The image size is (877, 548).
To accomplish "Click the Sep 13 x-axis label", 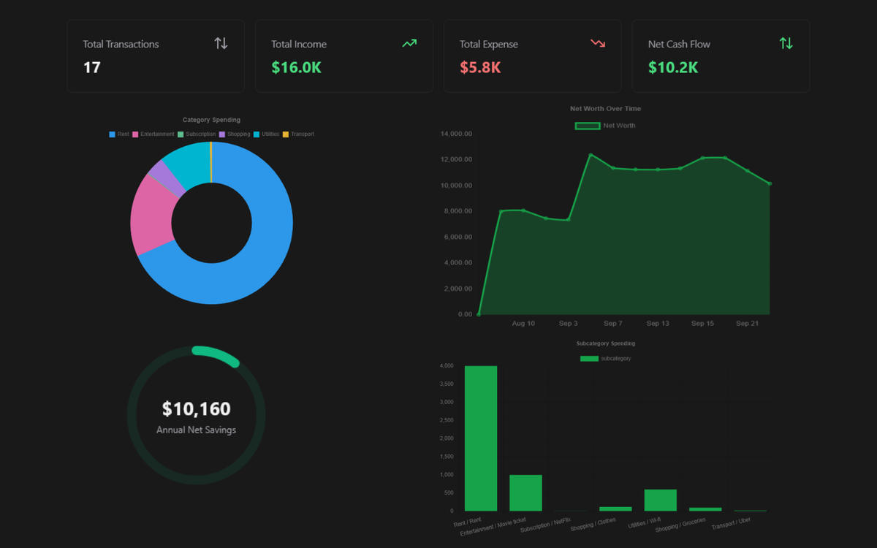I will click(658, 323).
